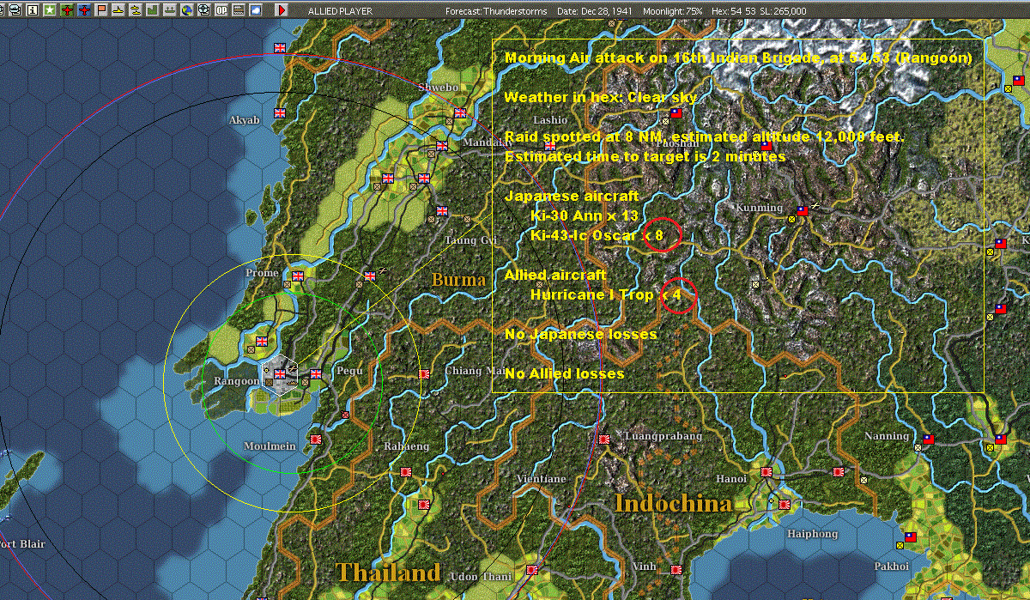Image resolution: width=1030 pixels, height=600 pixels.
Task: Click the Forecast: Thunderstorms status text
Action: click(496, 10)
